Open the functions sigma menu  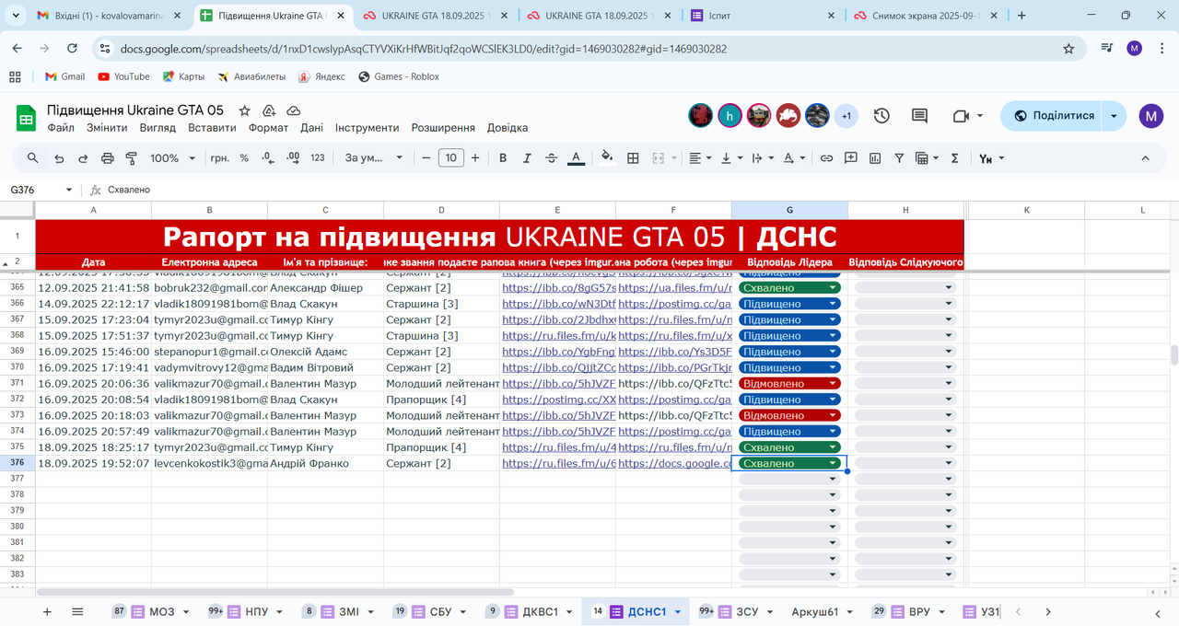tap(954, 158)
